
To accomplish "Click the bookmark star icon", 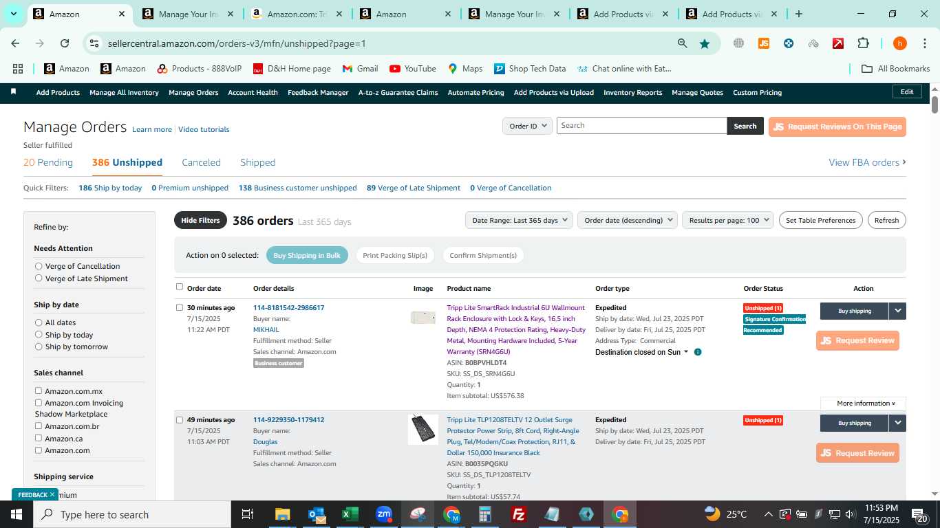I will (x=705, y=43).
